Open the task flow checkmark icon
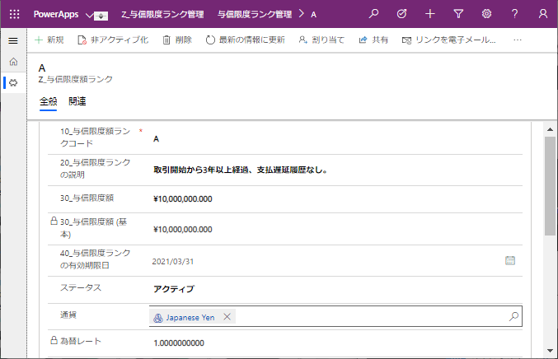 pos(401,14)
